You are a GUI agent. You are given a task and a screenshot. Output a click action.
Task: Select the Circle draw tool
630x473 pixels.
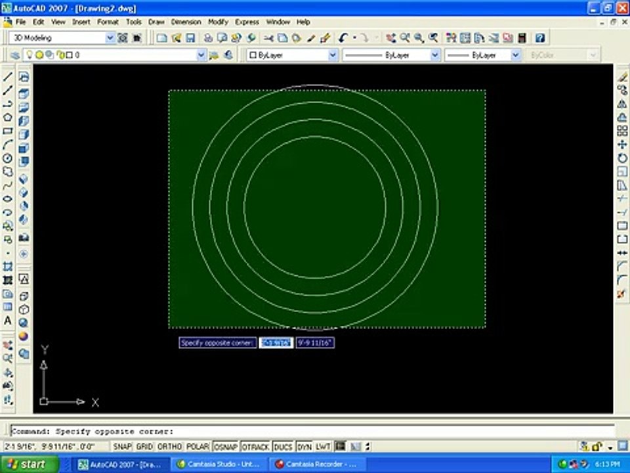coord(8,158)
